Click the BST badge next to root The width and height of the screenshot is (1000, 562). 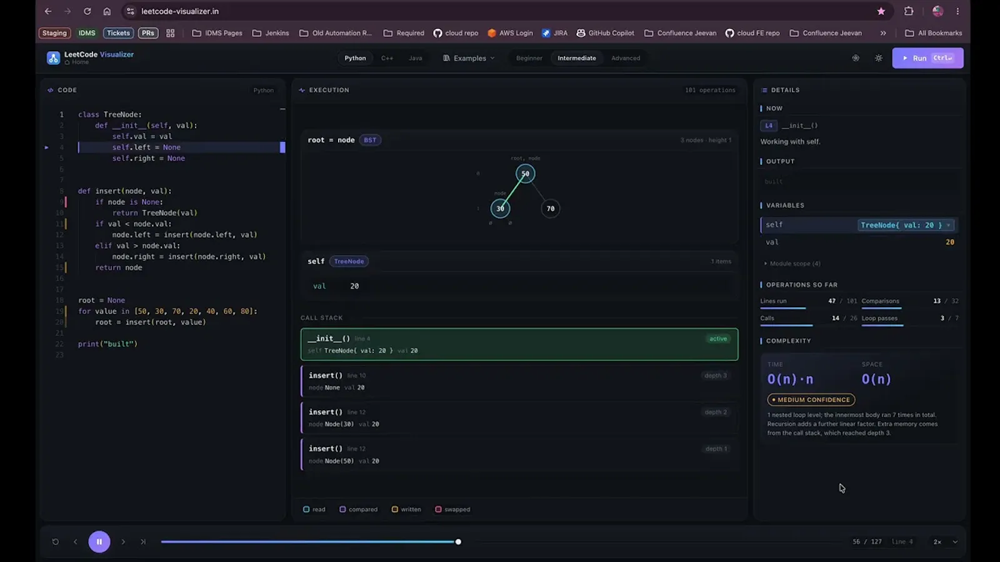coord(370,140)
